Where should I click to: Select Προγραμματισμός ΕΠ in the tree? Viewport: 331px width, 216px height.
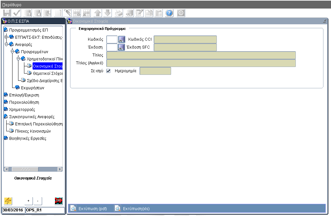point(29,30)
